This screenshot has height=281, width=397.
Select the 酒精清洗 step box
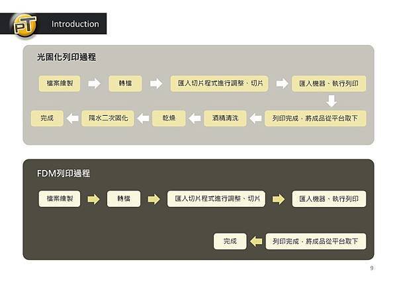225,118
